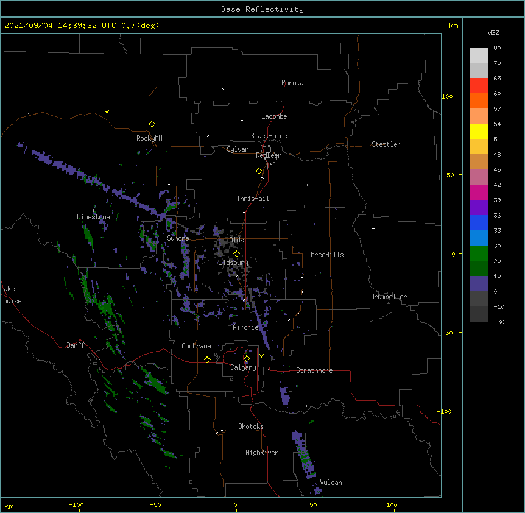The height and width of the screenshot is (513, 525).
Task: Click the yellow V marker northwest of RockyMH
Action: 107,112
